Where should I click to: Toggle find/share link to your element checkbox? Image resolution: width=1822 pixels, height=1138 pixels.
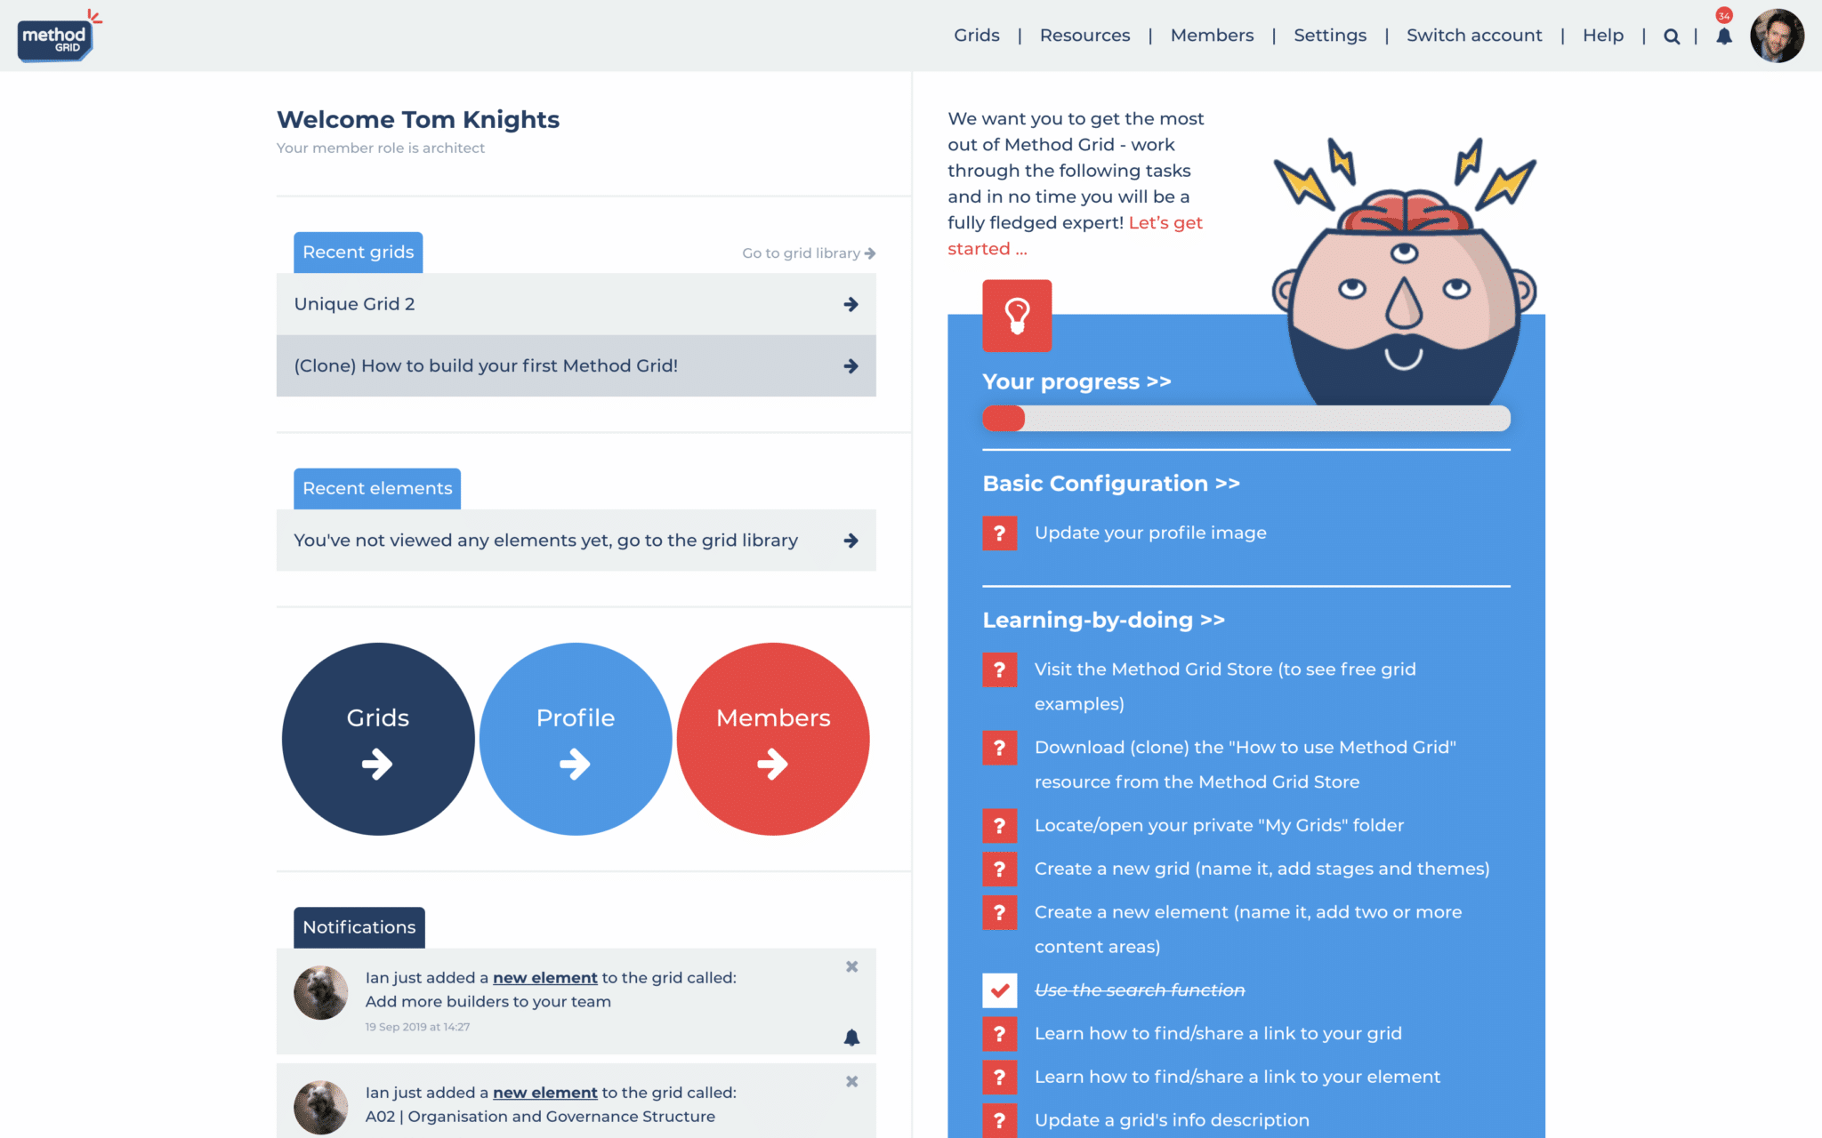point(999,1078)
